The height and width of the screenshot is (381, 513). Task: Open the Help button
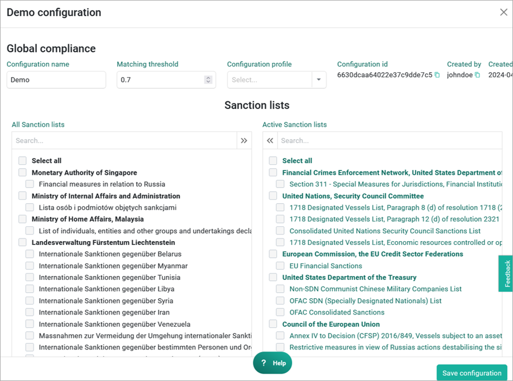(272, 363)
